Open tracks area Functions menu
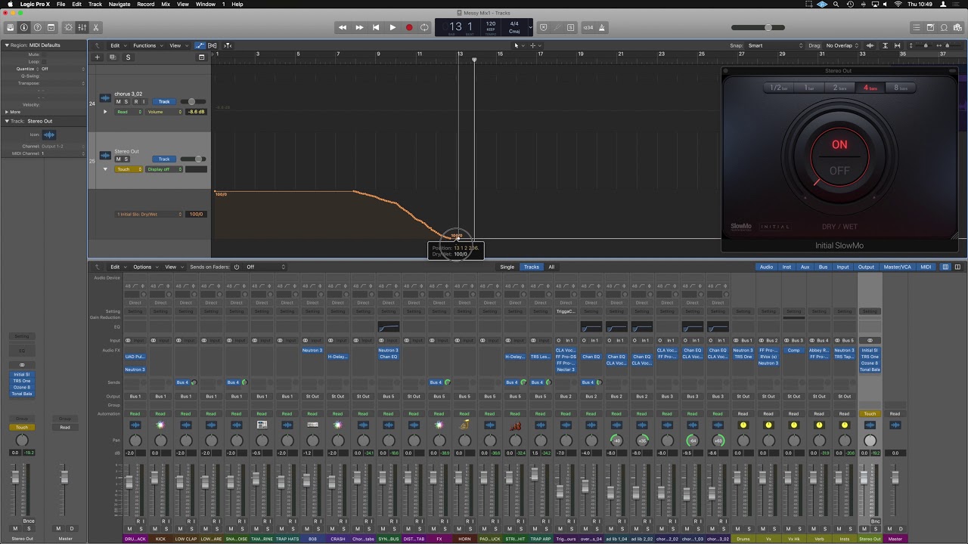 147,45
